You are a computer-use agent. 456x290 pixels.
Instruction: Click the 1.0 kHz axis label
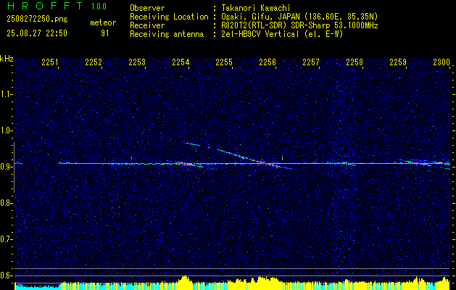click(7, 130)
